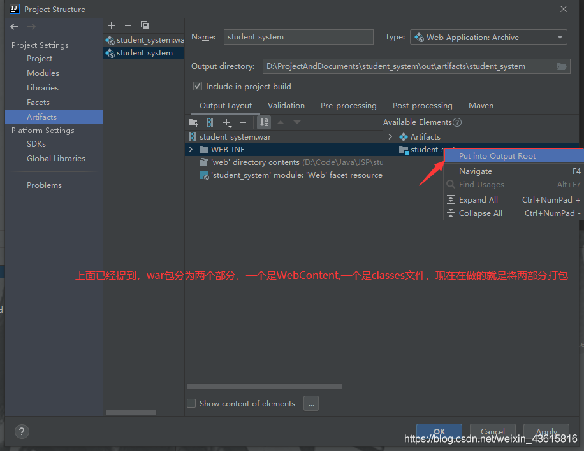Expand the Artifacts node in Available Elements
584x451 pixels.
390,137
